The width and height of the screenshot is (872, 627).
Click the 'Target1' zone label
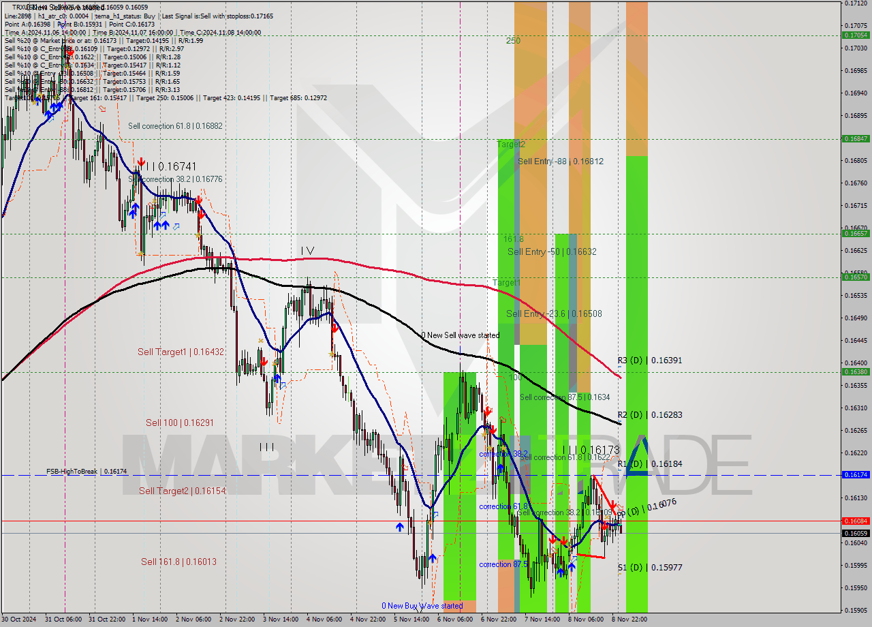507,282
